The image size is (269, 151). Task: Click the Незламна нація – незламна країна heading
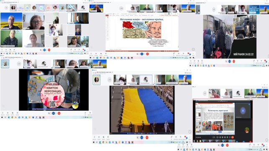(x=142, y=19)
